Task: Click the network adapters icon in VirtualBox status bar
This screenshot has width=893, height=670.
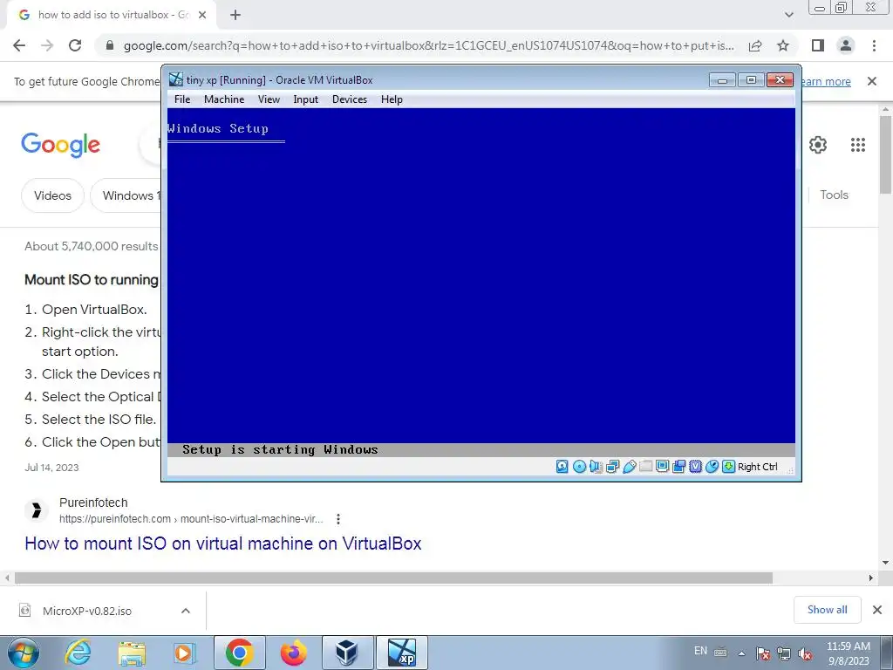Action: (x=612, y=467)
